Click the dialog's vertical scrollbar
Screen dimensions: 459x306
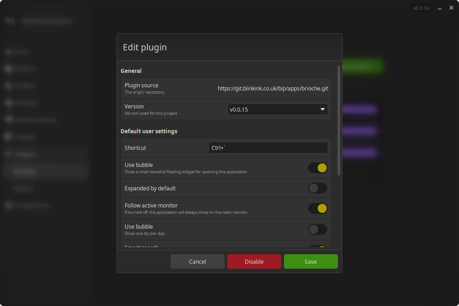[x=339, y=121]
